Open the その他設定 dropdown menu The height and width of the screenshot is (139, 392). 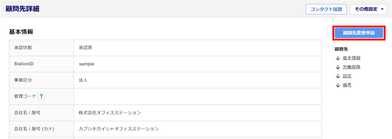369,9
